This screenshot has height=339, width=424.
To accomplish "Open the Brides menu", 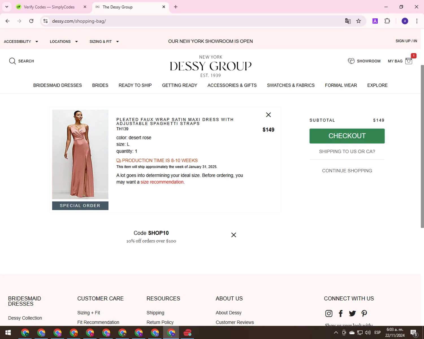I will click(100, 85).
